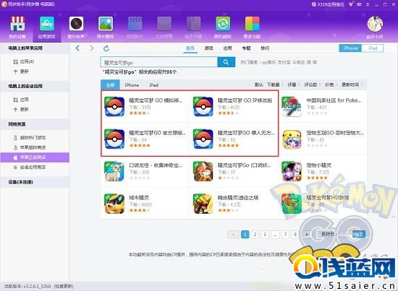Select the App Games toolbar icon

(x=47, y=23)
